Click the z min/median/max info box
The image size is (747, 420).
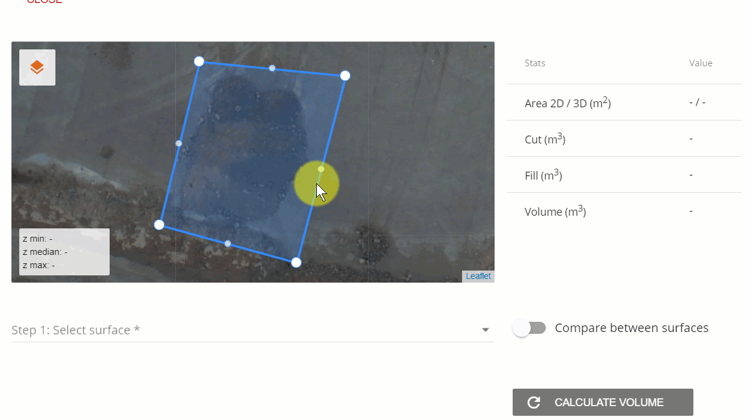64,252
